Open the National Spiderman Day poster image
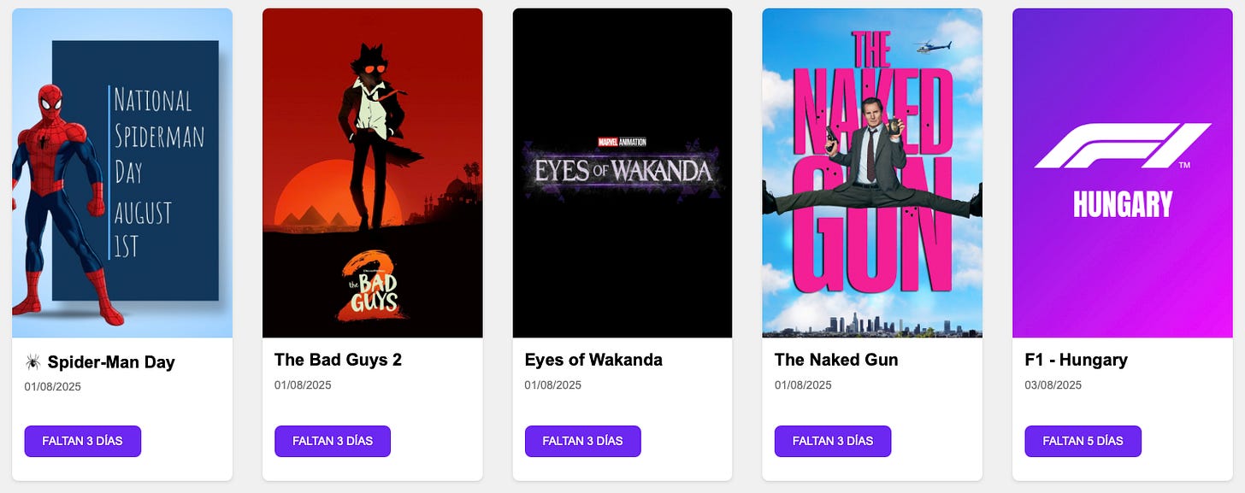 (x=122, y=173)
